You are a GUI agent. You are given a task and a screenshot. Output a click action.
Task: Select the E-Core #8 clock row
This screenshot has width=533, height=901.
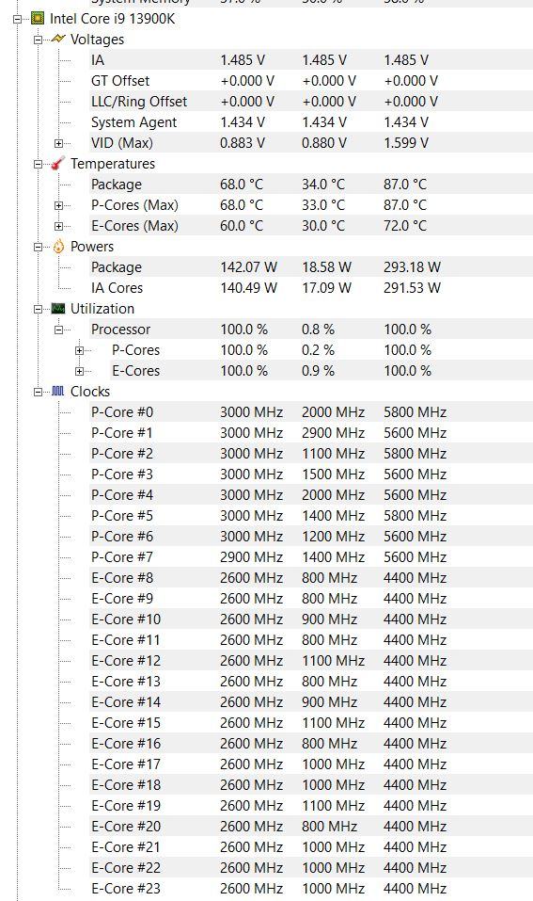311,577
